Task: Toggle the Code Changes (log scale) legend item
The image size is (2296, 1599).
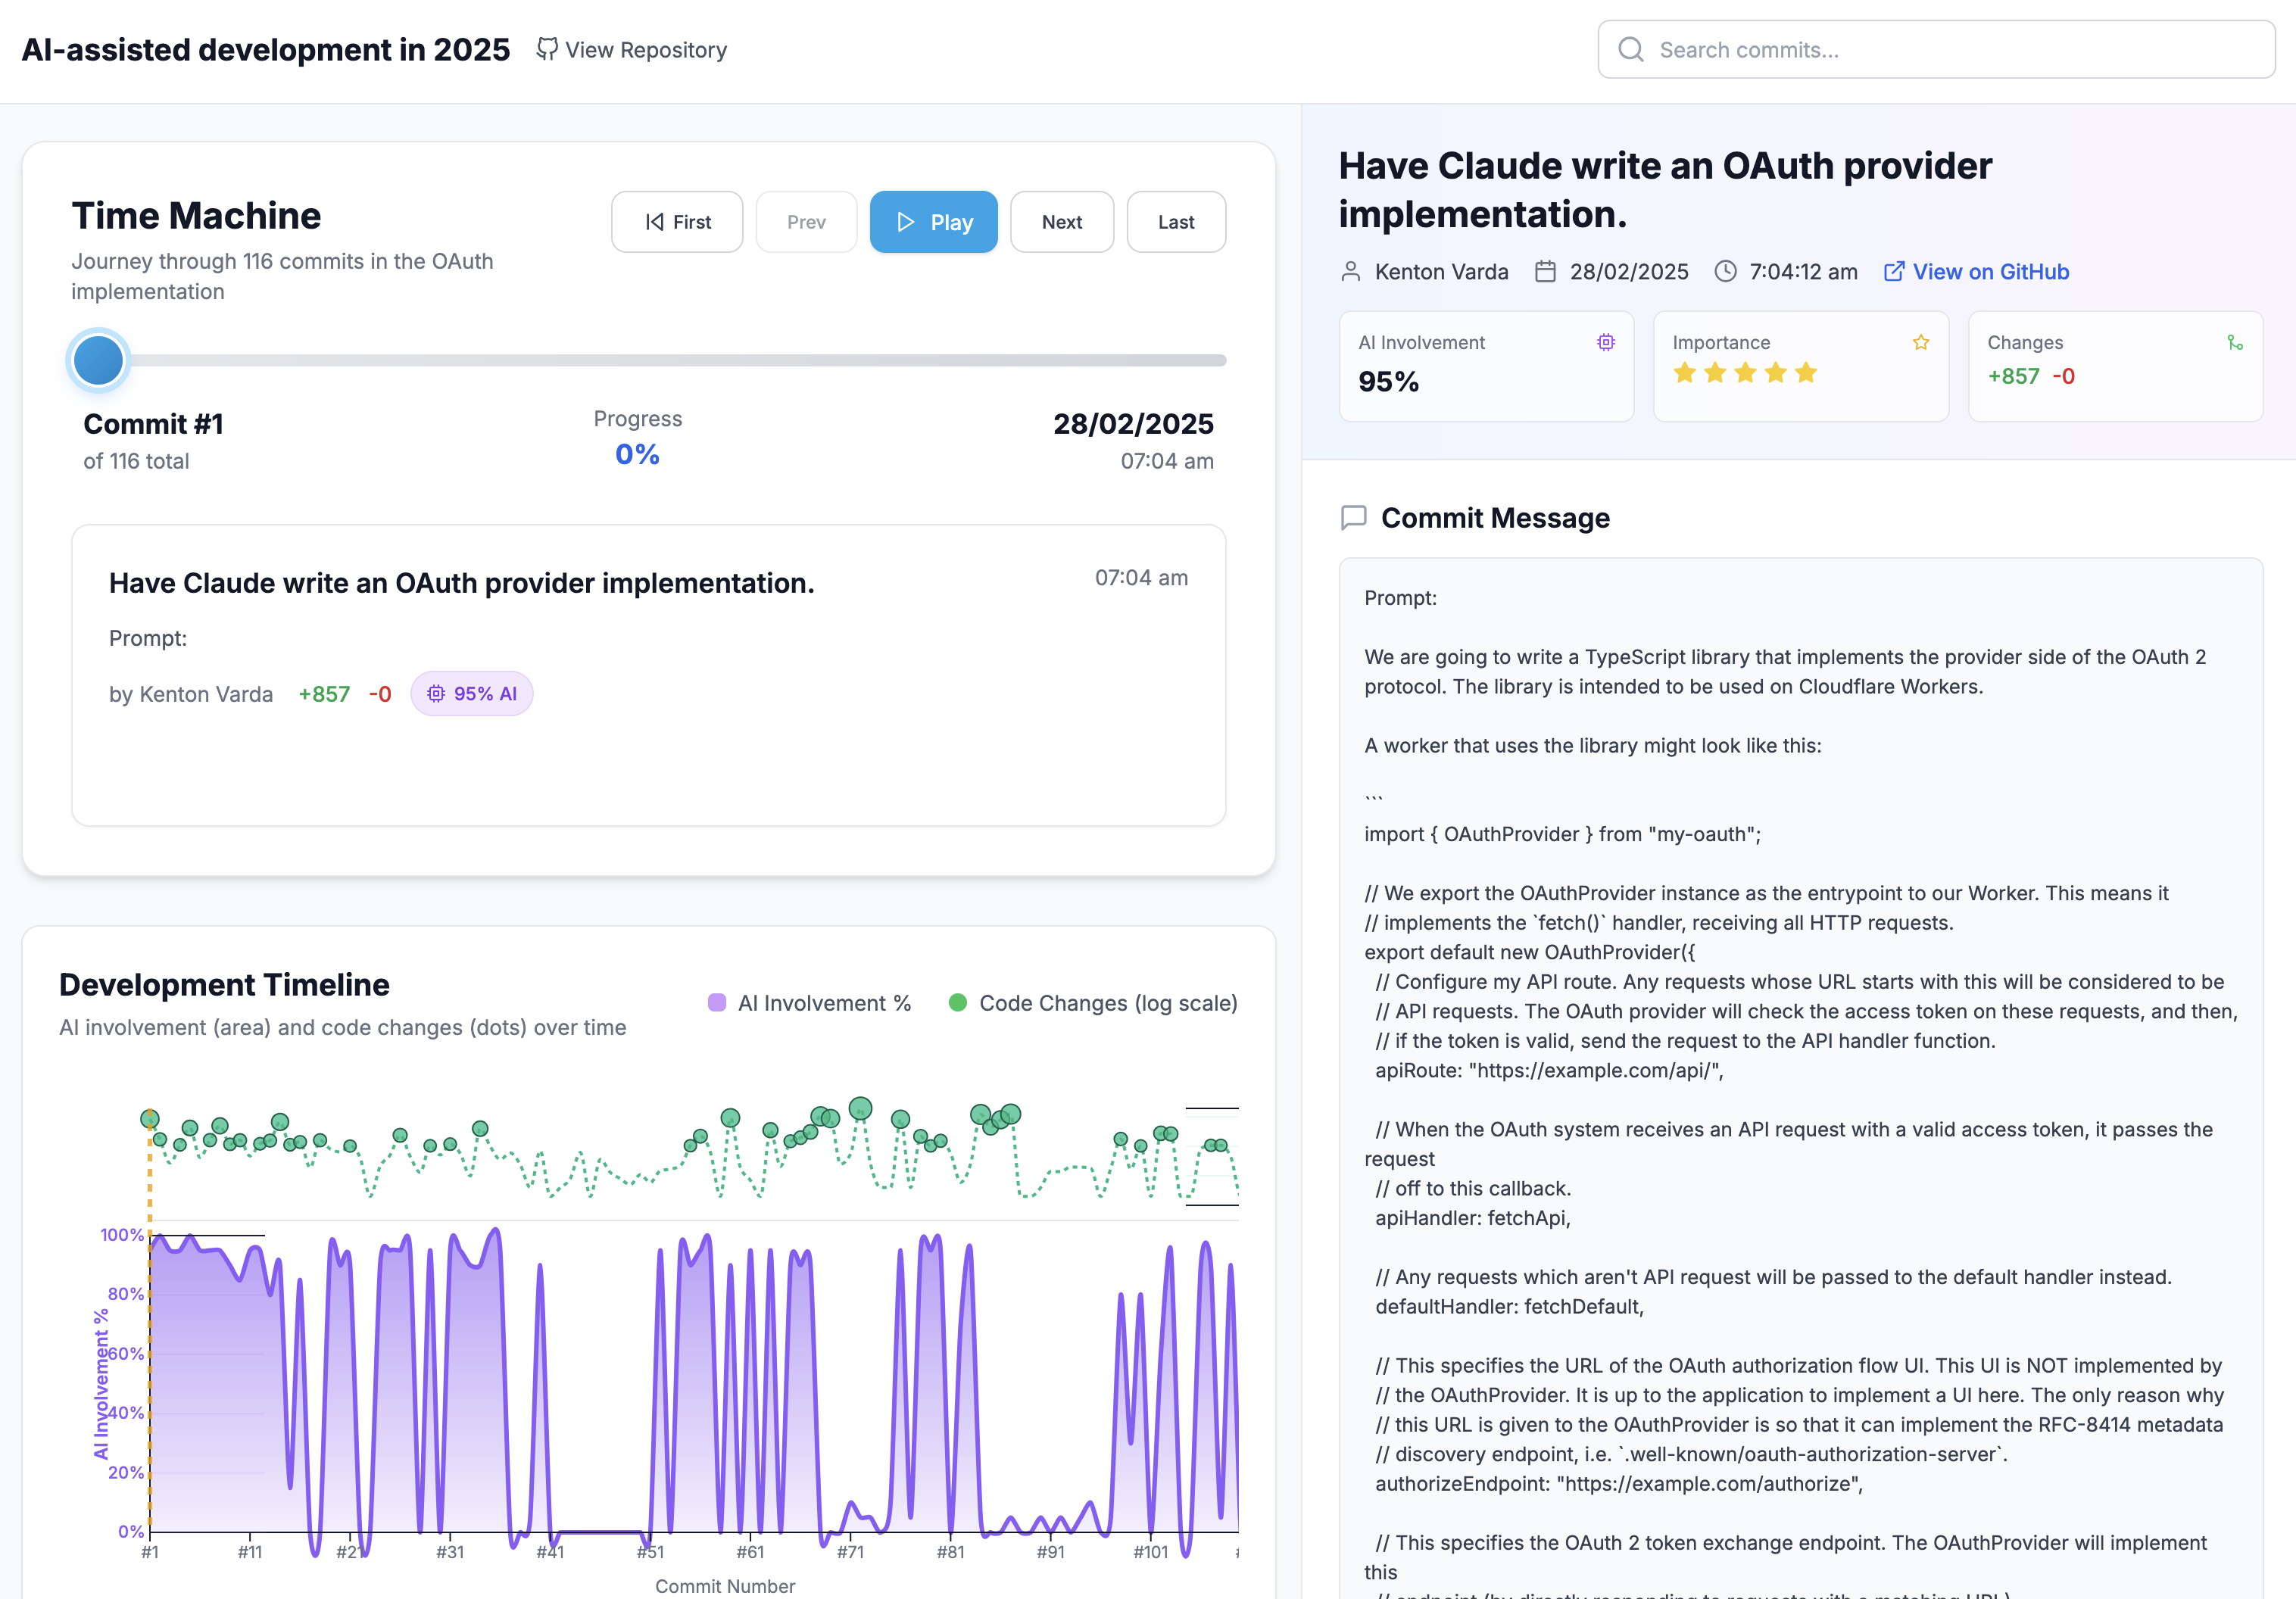Action: click(1093, 1003)
